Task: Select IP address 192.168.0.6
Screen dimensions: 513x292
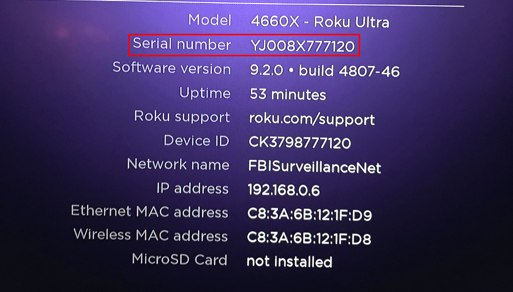Action: point(284,190)
